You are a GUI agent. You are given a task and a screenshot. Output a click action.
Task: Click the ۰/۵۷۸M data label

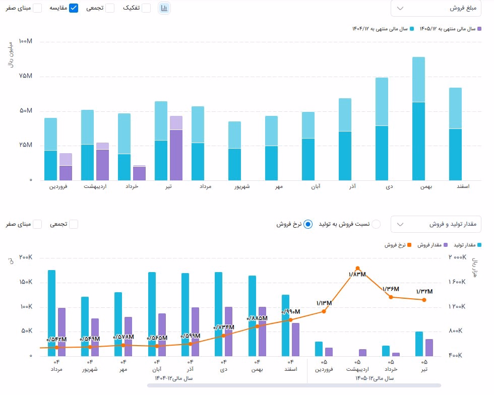pos(124,337)
